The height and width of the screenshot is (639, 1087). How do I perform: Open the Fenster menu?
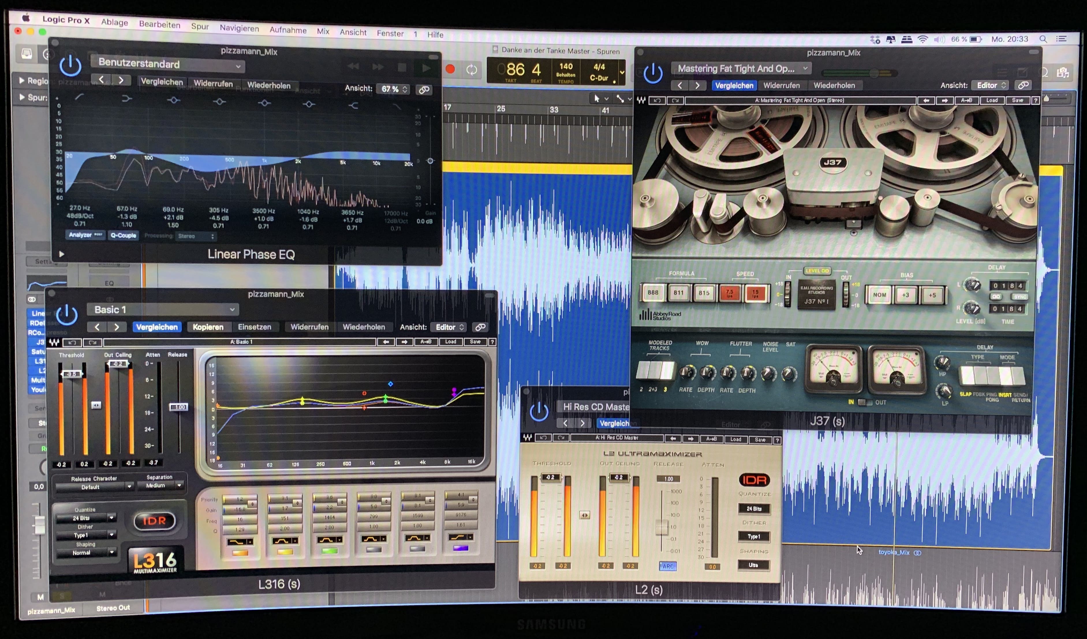click(x=390, y=33)
